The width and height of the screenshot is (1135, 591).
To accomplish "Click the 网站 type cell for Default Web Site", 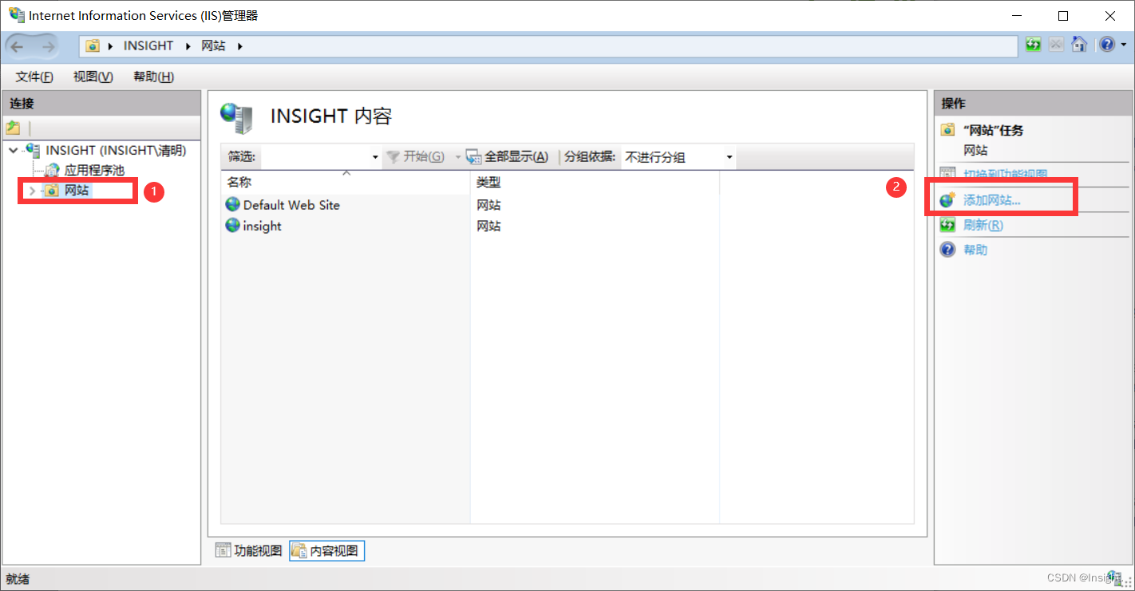I will (488, 205).
